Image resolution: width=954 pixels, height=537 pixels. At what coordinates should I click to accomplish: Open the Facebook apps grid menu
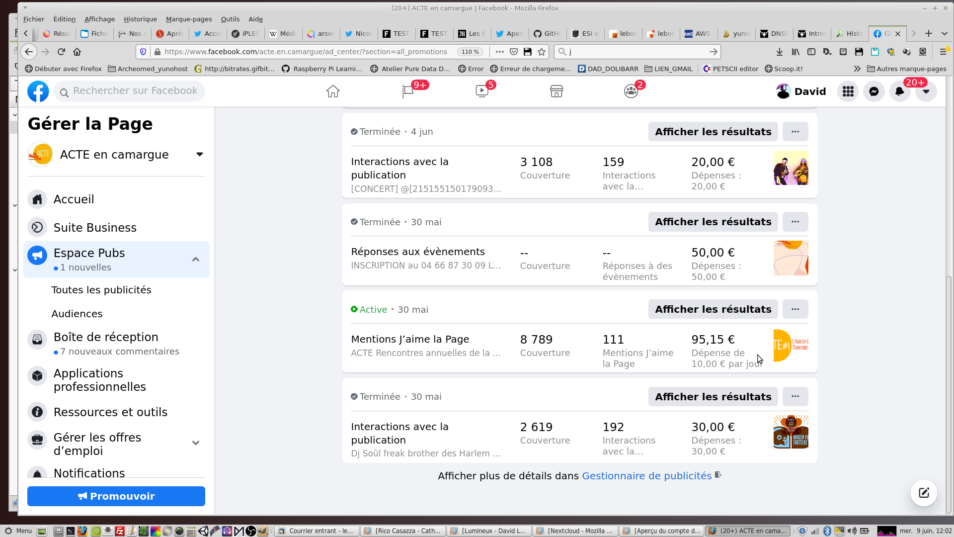pos(848,91)
